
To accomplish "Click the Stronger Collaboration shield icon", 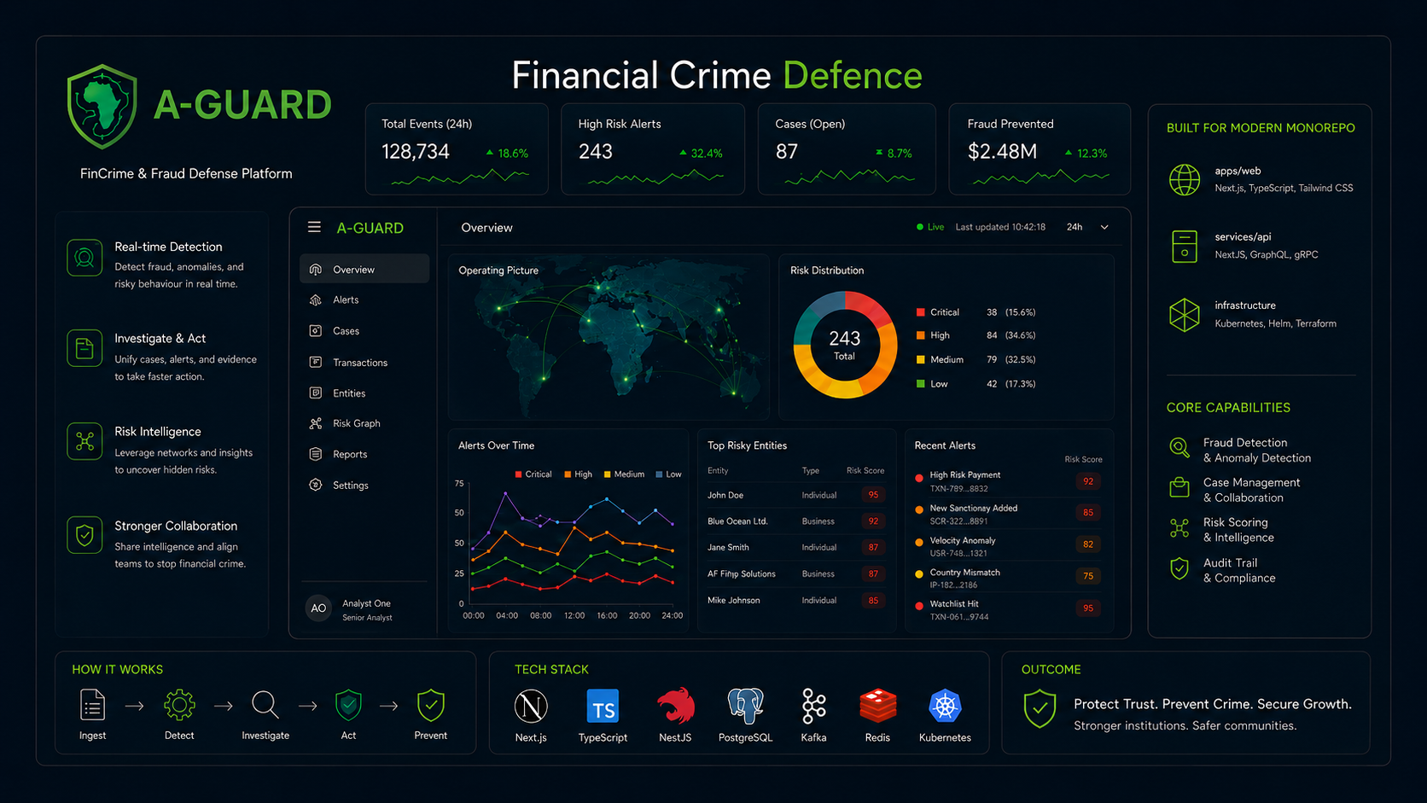I will pyautogui.click(x=84, y=535).
